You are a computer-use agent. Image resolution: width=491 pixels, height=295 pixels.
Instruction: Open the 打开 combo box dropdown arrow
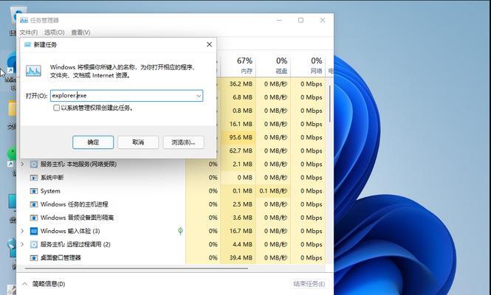199,96
